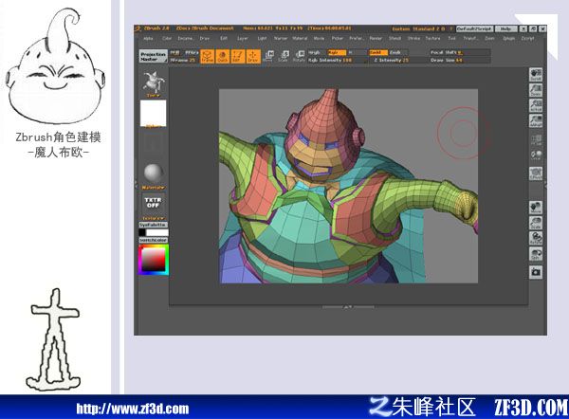The width and height of the screenshot is (569, 419).
Task: Open the ZScript menu
Action: point(527,38)
